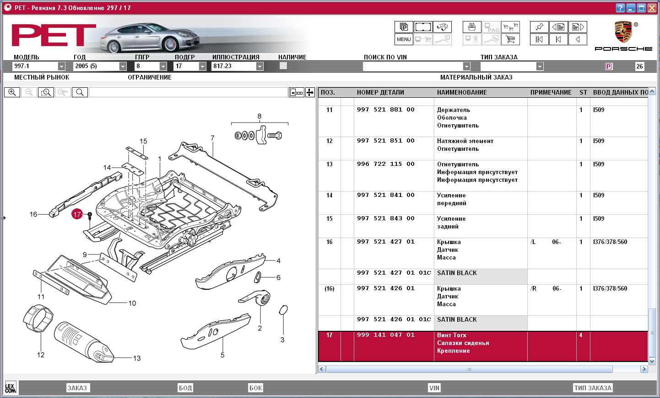Viewport: 660px width, 398px height.
Task: Zoom in on the illustration
Action: pos(12,92)
